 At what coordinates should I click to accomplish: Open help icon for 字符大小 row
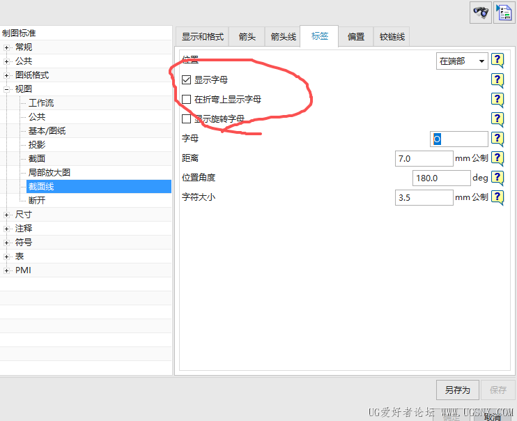497,197
